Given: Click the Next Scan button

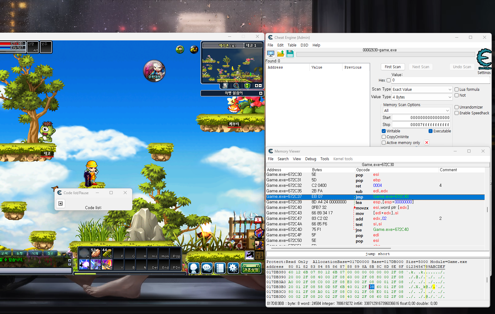Looking at the screenshot, I should (421, 67).
